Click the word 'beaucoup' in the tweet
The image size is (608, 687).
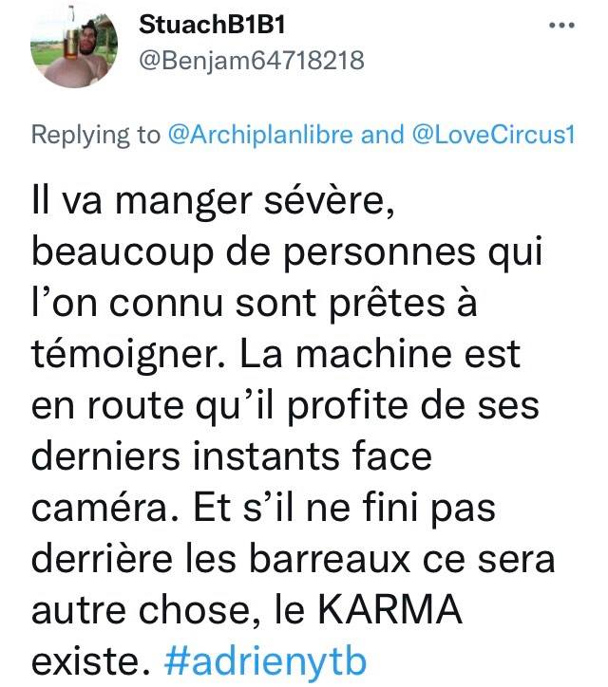(x=123, y=253)
